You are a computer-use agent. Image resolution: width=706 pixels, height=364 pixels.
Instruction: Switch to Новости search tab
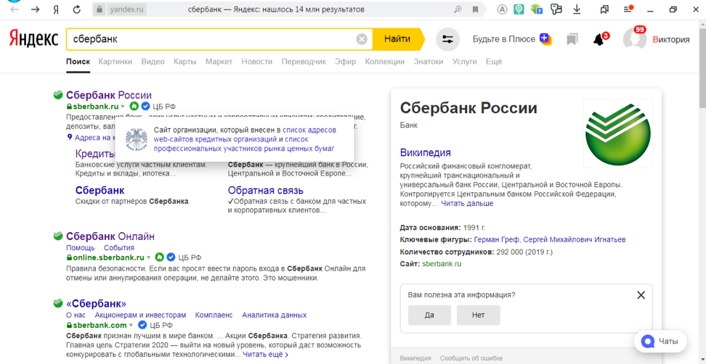[257, 62]
